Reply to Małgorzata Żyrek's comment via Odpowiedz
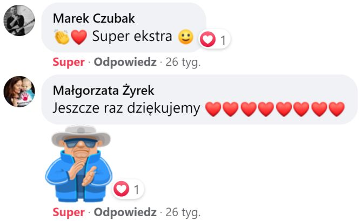The height and width of the screenshot is (221, 362). pos(125,212)
